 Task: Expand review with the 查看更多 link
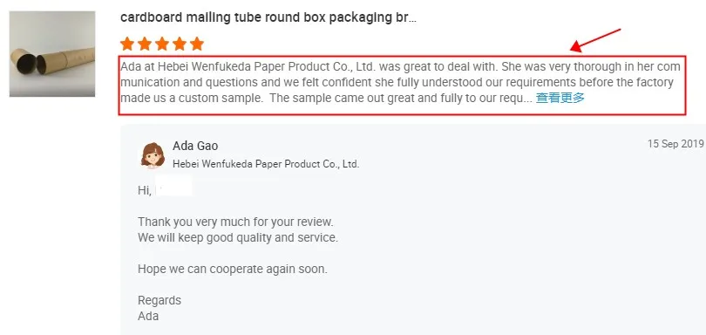click(x=560, y=99)
